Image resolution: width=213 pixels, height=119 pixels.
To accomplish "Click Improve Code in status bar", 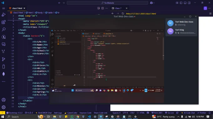I will point(86,113).
